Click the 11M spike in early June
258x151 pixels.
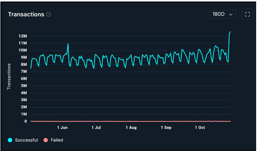point(68,44)
